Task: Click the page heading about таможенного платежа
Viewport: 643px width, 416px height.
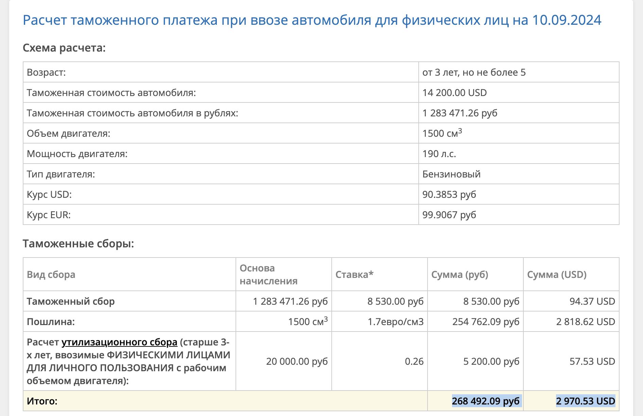Action: click(x=312, y=20)
